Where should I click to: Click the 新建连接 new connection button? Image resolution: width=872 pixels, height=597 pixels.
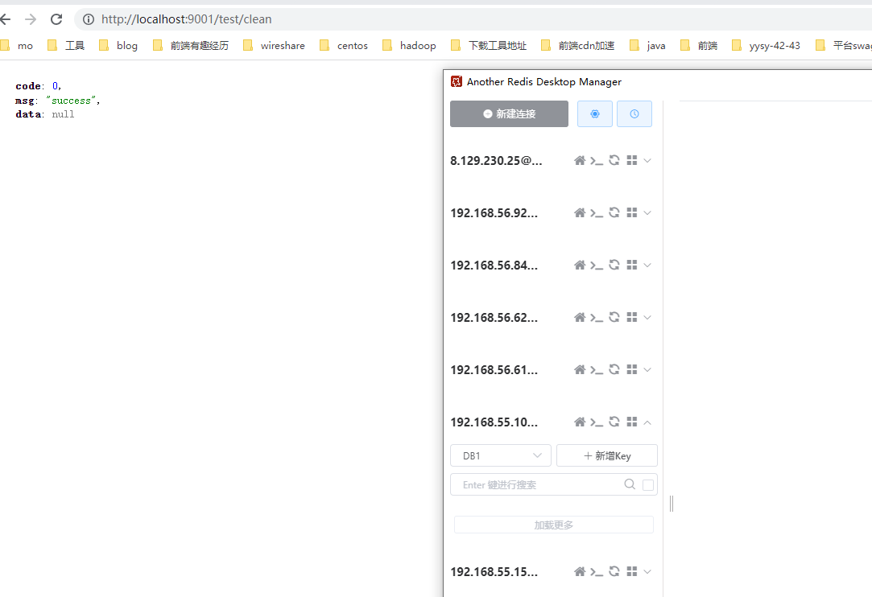pos(509,114)
